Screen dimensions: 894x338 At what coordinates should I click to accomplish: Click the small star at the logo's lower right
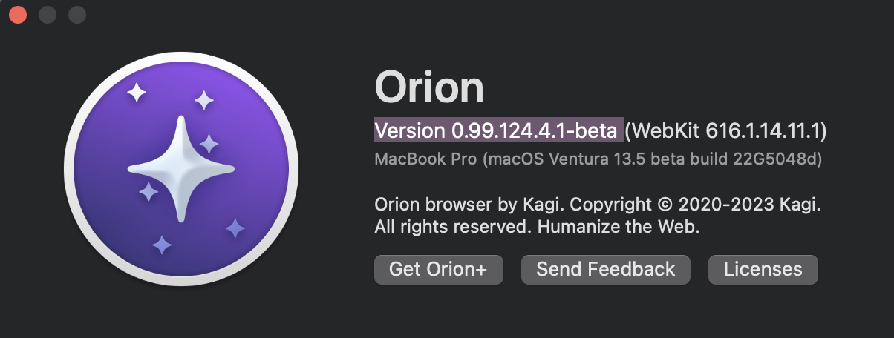point(235,228)
